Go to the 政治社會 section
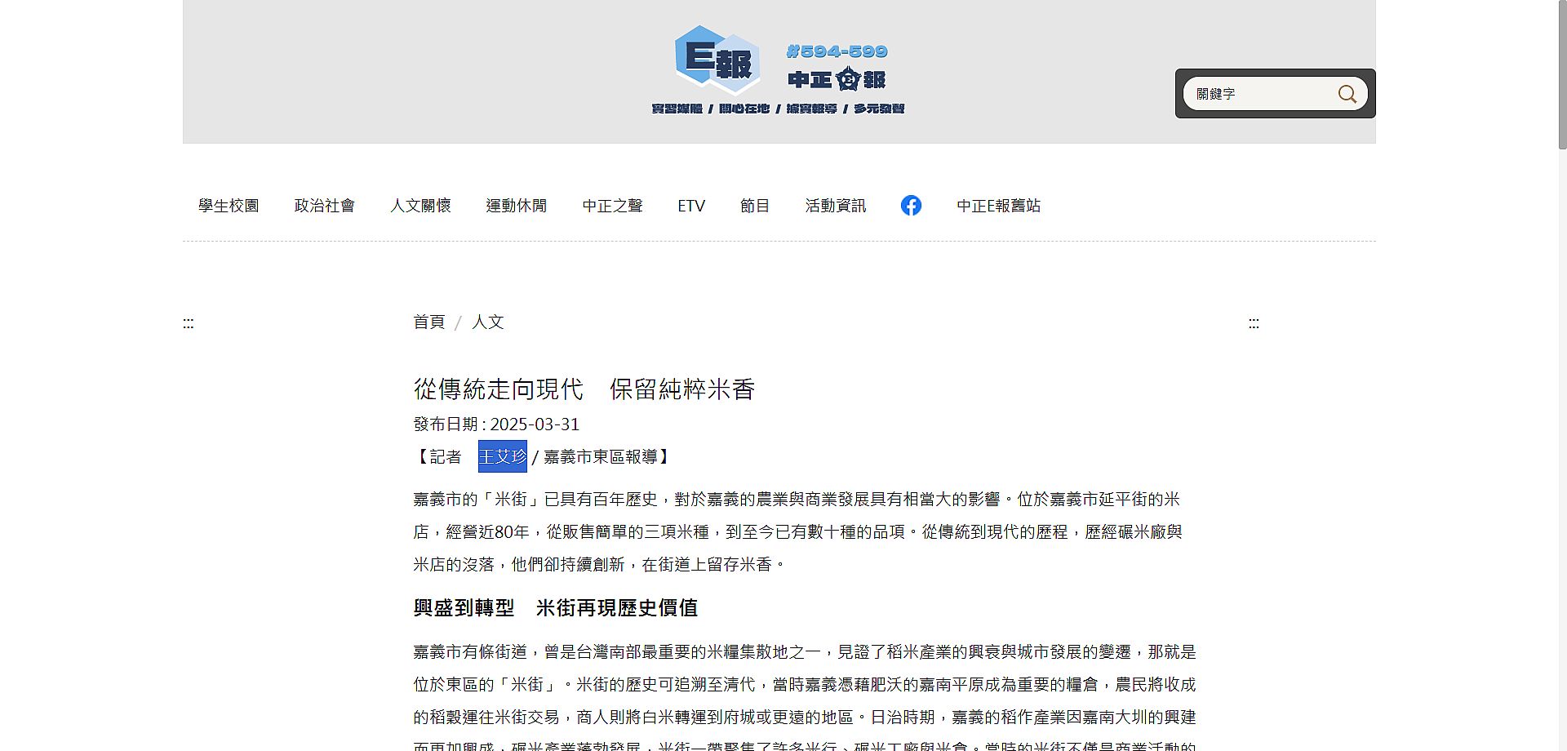 324,206
